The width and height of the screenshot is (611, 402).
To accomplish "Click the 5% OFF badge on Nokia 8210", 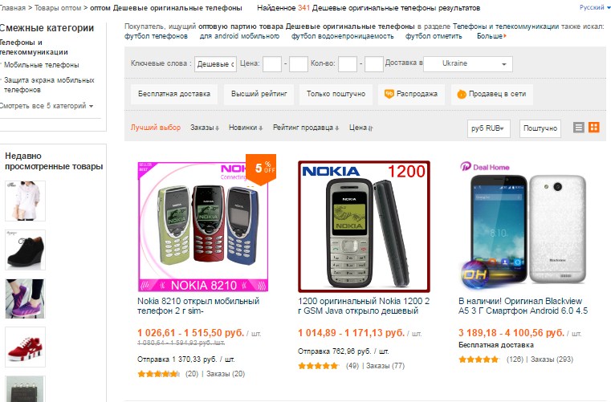I will pos(261,169).
